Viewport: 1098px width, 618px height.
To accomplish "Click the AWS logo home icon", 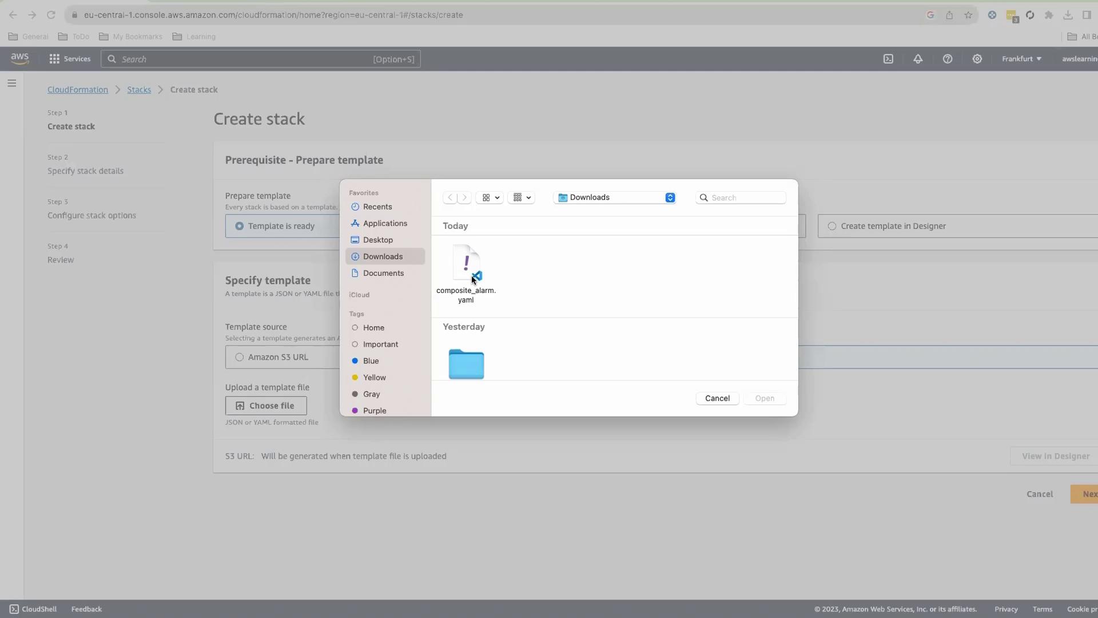I will 20,59.
